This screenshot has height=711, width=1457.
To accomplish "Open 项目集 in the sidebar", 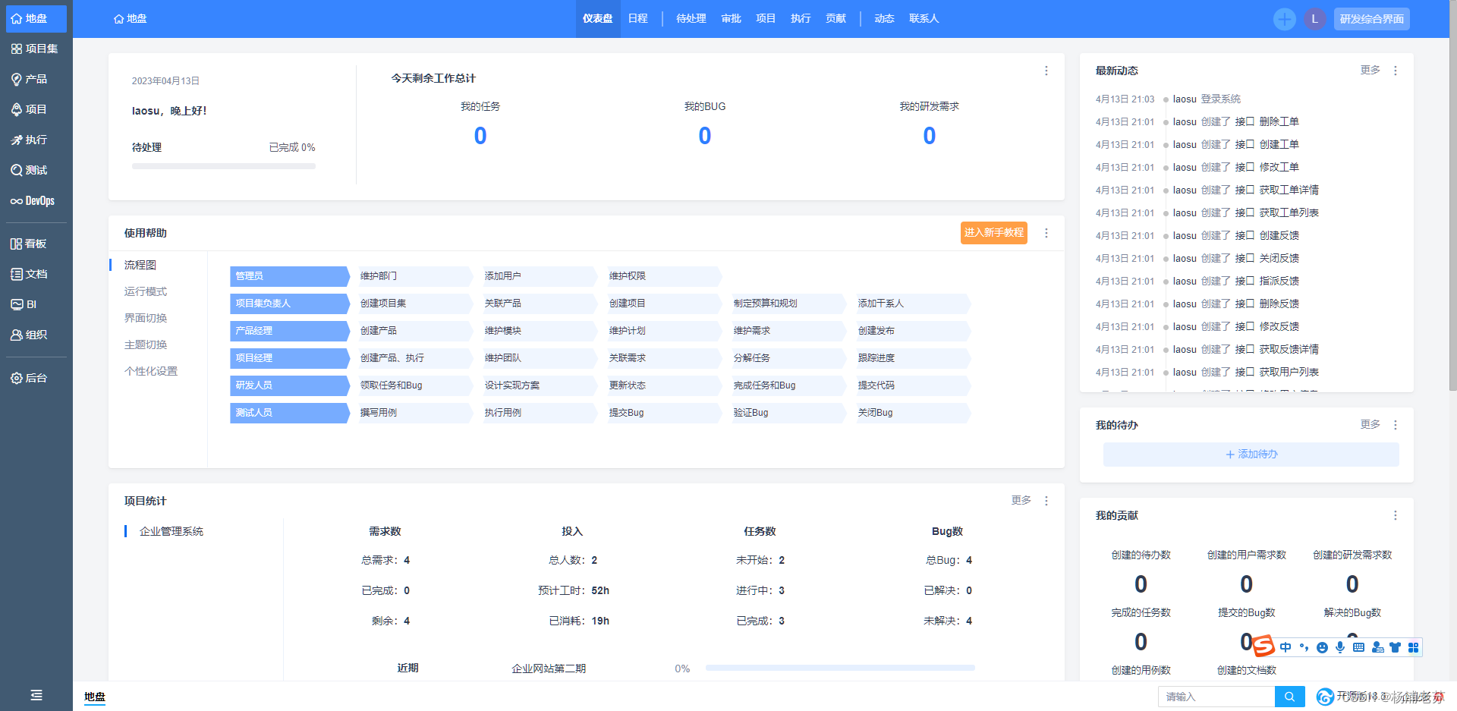I will pos(36,49).
